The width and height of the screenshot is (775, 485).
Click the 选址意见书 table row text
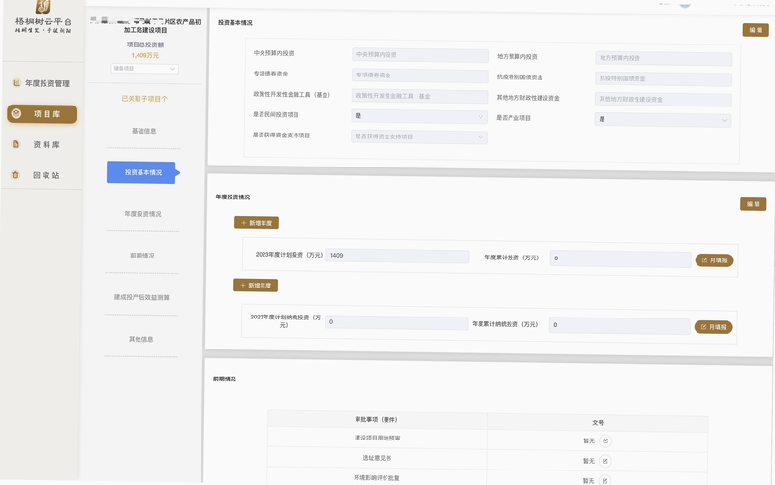(x=377, y=458)
